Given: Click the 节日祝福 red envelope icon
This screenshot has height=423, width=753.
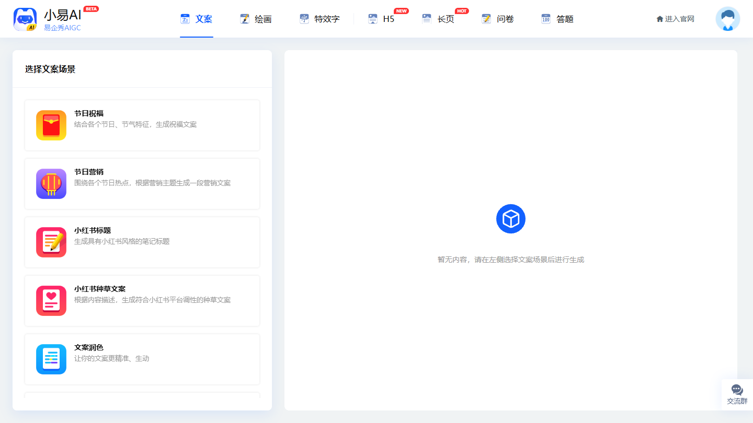Looking at the screenshot, I should 51,125.
